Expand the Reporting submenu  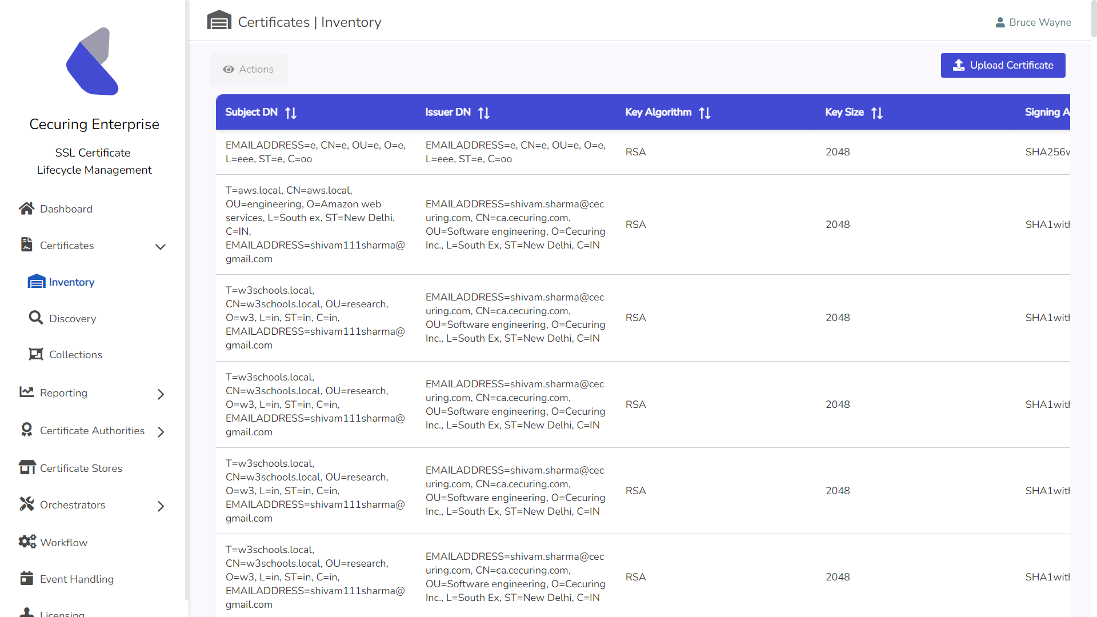point(161,394)
